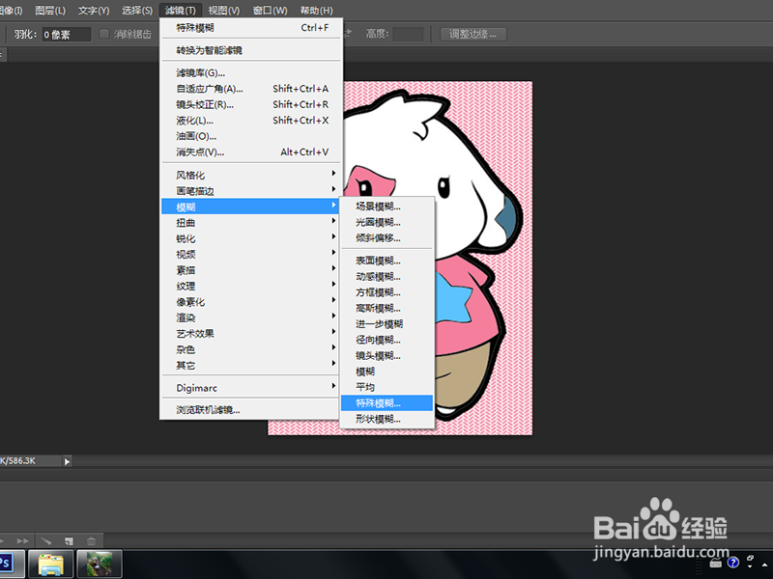Choose 进一步模糊 from the blur submenu

387,324
